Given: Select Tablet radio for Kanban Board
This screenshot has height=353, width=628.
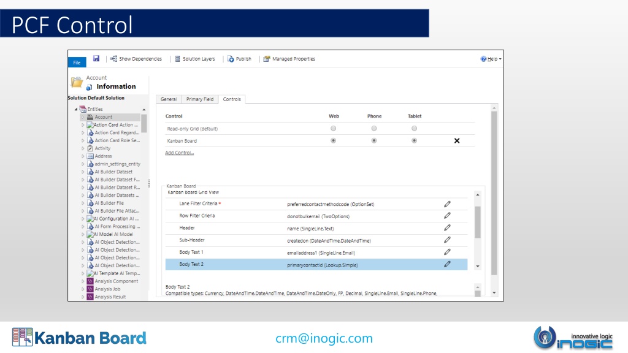Looking at the screenshot, I should [x=414, y=140].
